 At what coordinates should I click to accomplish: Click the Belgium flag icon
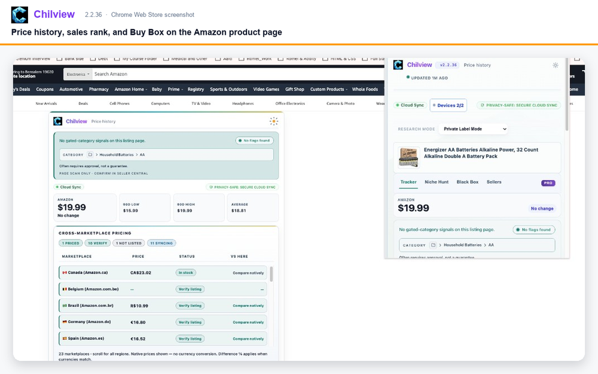tap(65, 289)
